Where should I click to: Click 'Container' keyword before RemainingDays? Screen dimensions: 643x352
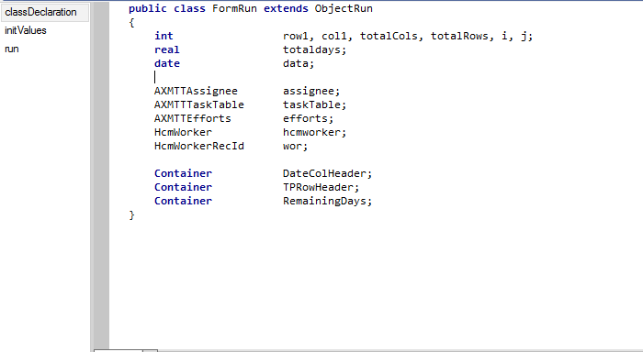[x=183, y=201]
